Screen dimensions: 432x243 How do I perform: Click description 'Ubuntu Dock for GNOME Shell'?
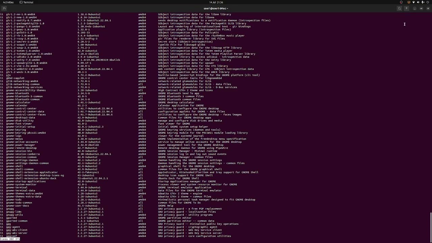[179, 179]
